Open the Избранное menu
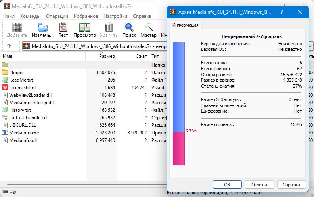Image resolution: width=314 pixels, height=197 pixels. tap(86, 16)
